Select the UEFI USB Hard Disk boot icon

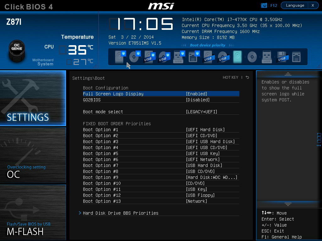149,57
